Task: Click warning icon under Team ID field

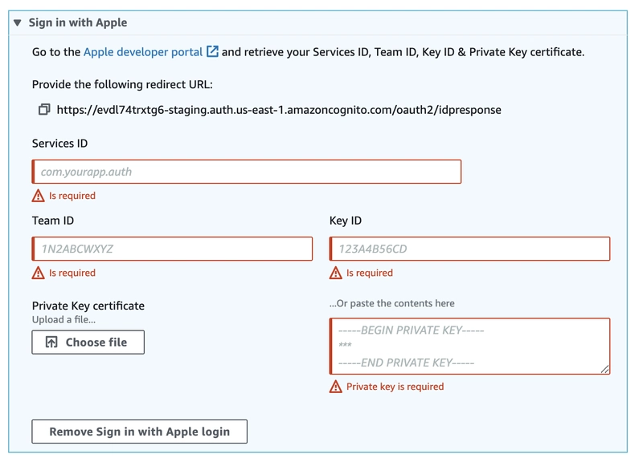Action: 38,273
